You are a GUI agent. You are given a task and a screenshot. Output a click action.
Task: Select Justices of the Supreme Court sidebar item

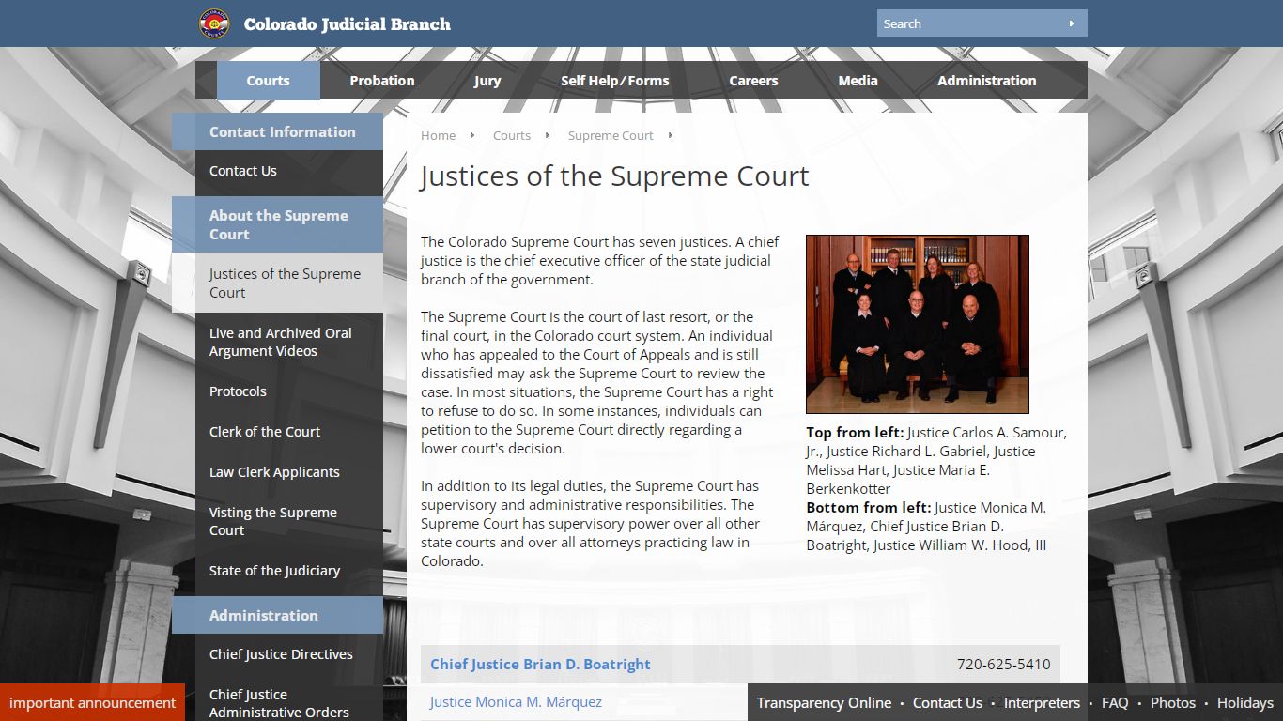pos(277,283)
